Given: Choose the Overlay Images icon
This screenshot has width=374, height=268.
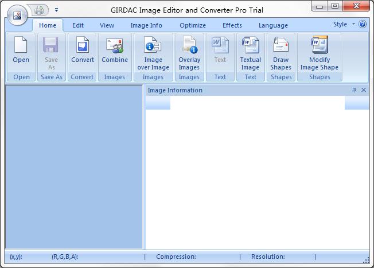Looking at the screenshot, I should tap(190, 45).
